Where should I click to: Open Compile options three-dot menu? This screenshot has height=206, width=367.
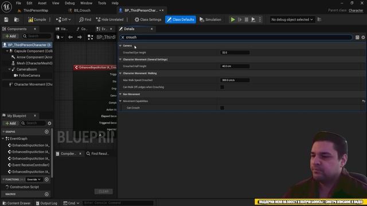pyautogui.click(x=50, y=19)
